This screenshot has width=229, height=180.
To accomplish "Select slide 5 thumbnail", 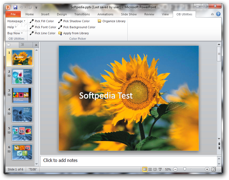I will (x=22, y=133).
